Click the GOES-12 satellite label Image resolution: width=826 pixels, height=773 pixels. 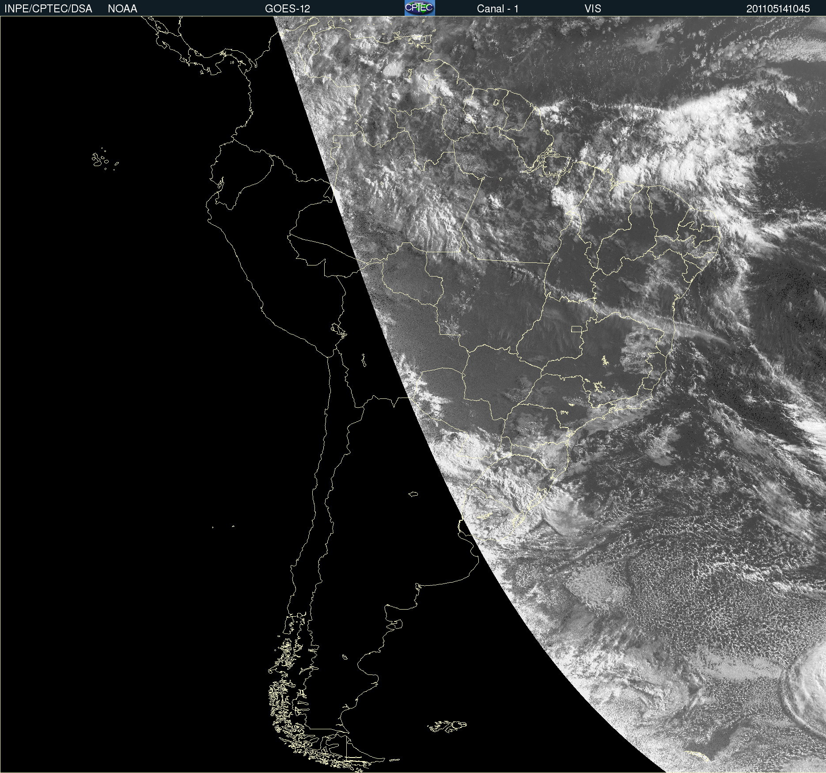pyautogui.click(x=288, y=9)
